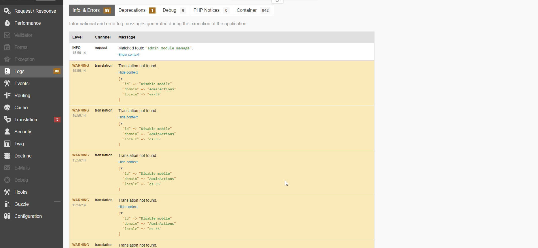Open the Guzzle panel
Image resolution: width=538 pixels, height=248 pixels.
(x=32, y=204)
